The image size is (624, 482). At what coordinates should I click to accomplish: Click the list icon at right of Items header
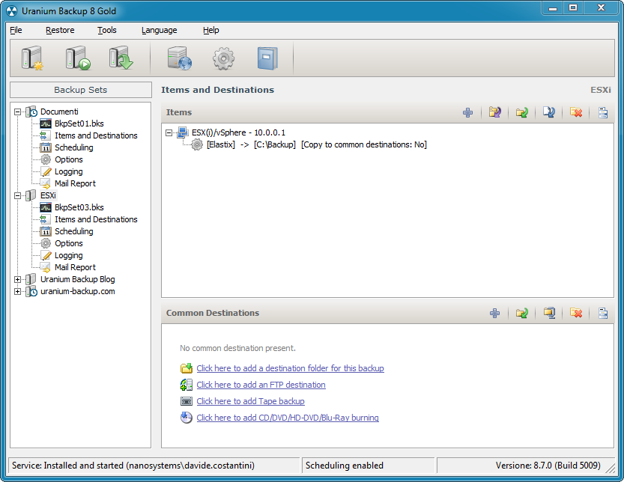tap(603, 112)
